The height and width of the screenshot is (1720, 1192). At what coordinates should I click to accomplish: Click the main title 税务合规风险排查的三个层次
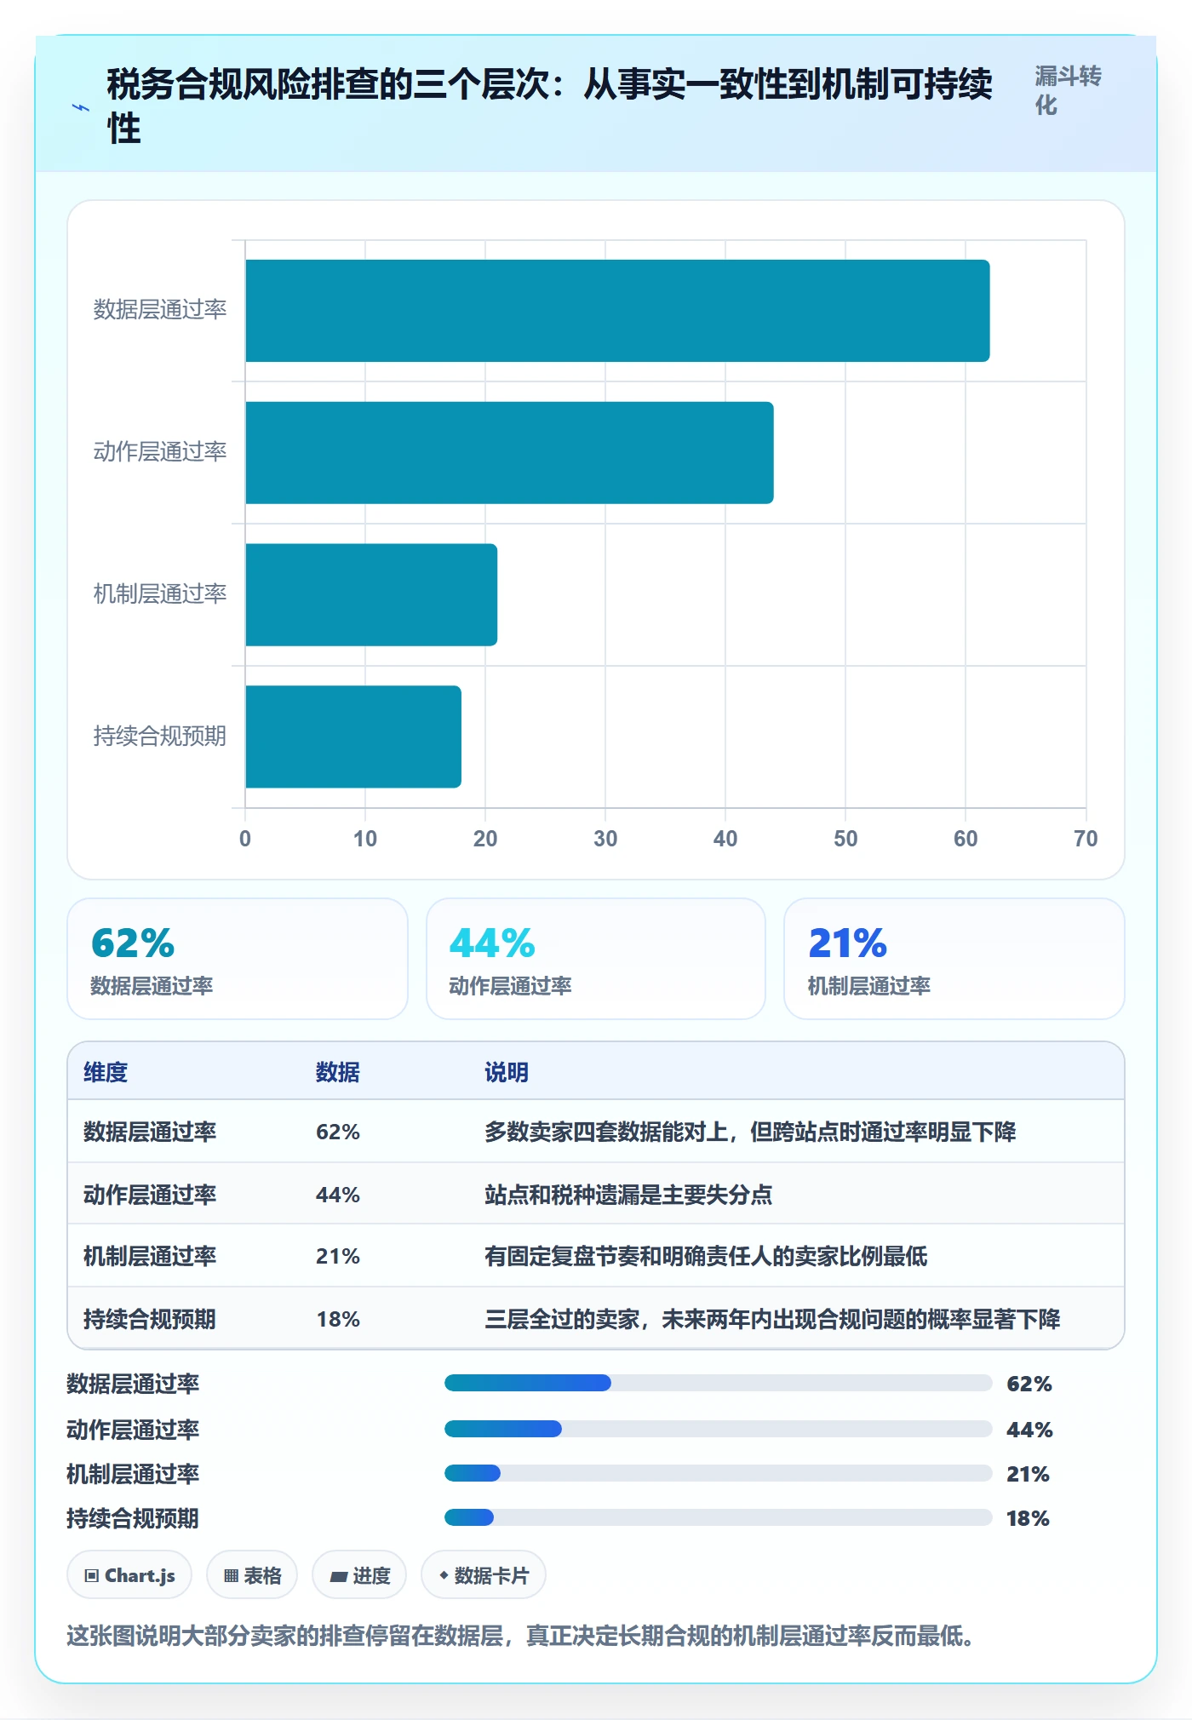tap(550, 106)
